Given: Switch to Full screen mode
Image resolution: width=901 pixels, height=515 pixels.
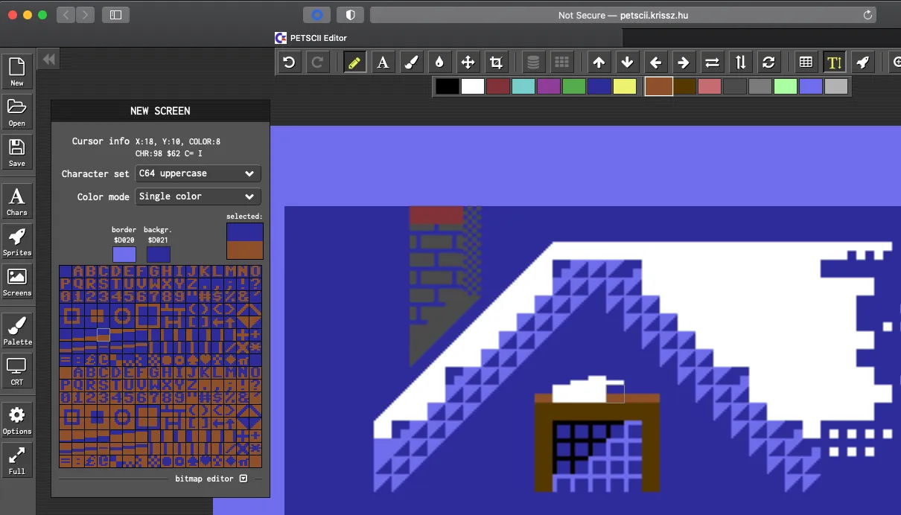Looking at the screenshot, I should pyautogui.click(x=17, y=461).
